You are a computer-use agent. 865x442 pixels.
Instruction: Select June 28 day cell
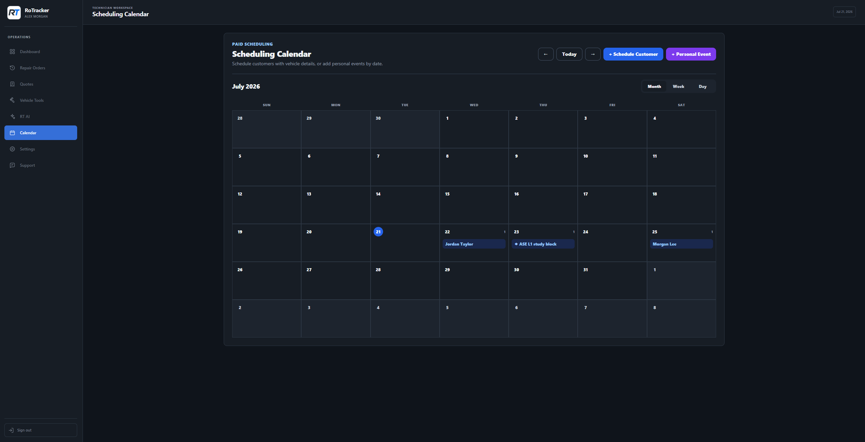[x=267, y=129]
